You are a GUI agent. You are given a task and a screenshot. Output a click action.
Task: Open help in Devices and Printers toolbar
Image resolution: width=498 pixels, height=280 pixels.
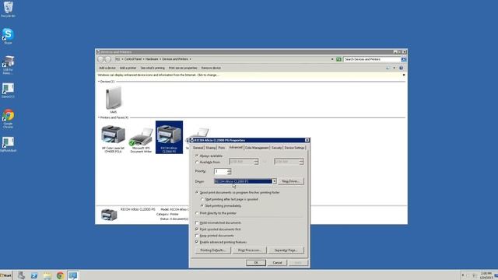pyautogui.click(x=402, y=68)
